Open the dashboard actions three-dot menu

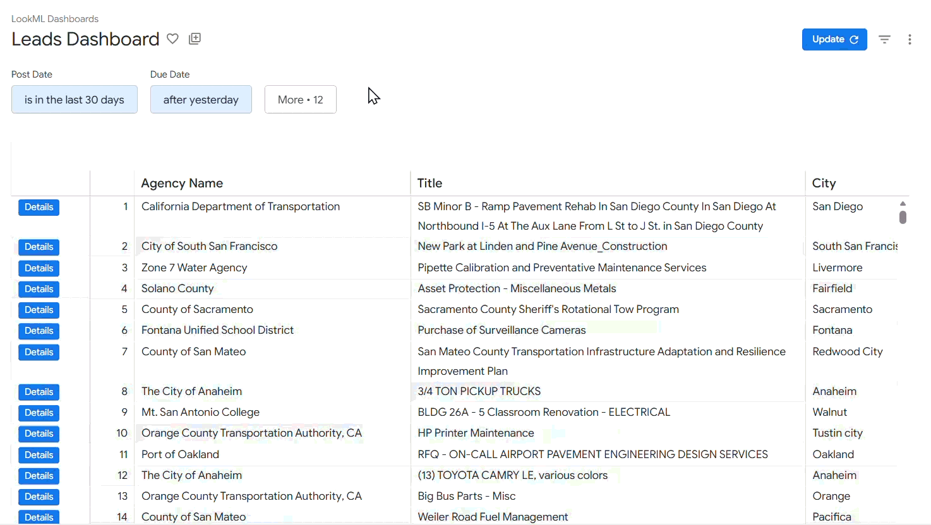[x=910, y=39]
